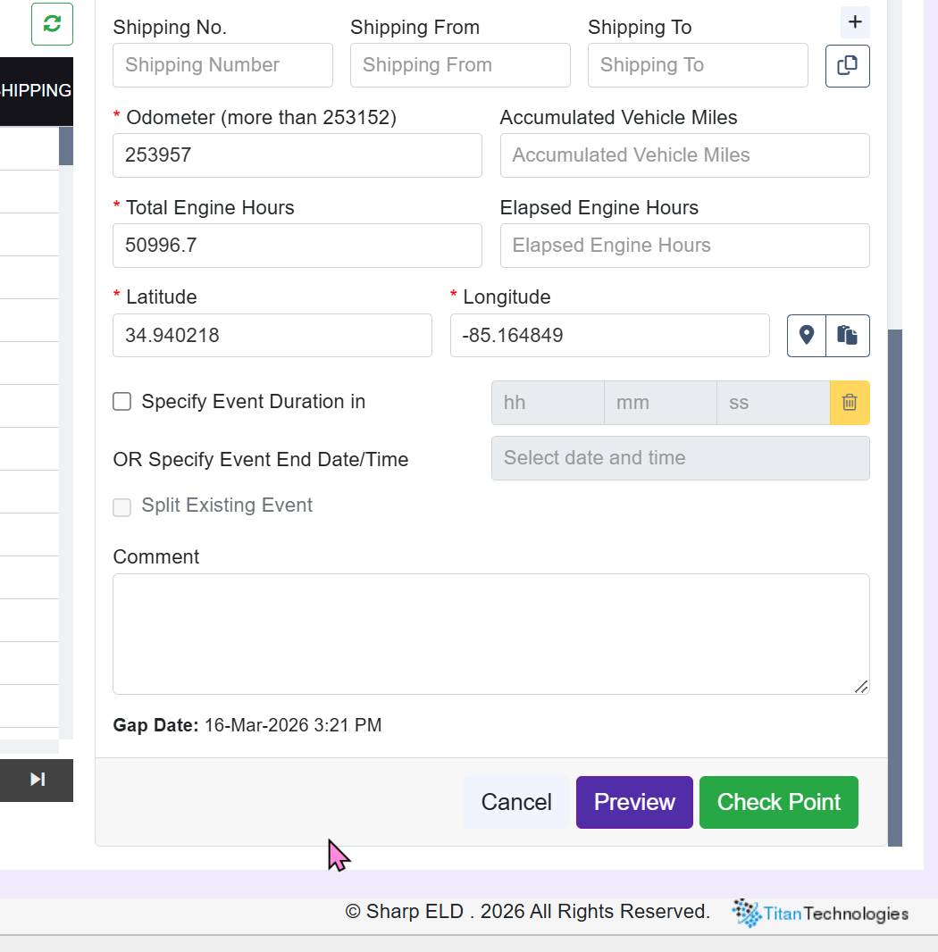The width and height of the screenshot is (938, 952).
Task: Click the skip-to-last page icon
Action: coord(37,780)
